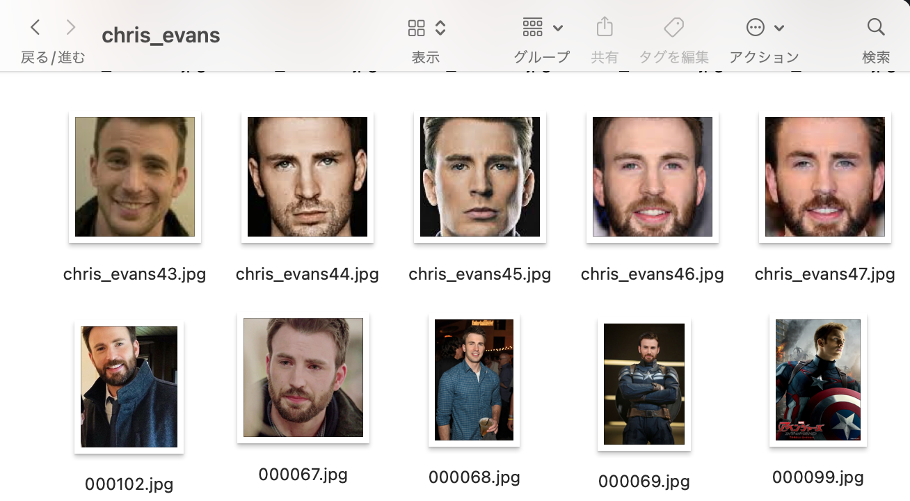Click the file name 000102.jpg
The image size is (910, 501).
(x=129, y=484)
